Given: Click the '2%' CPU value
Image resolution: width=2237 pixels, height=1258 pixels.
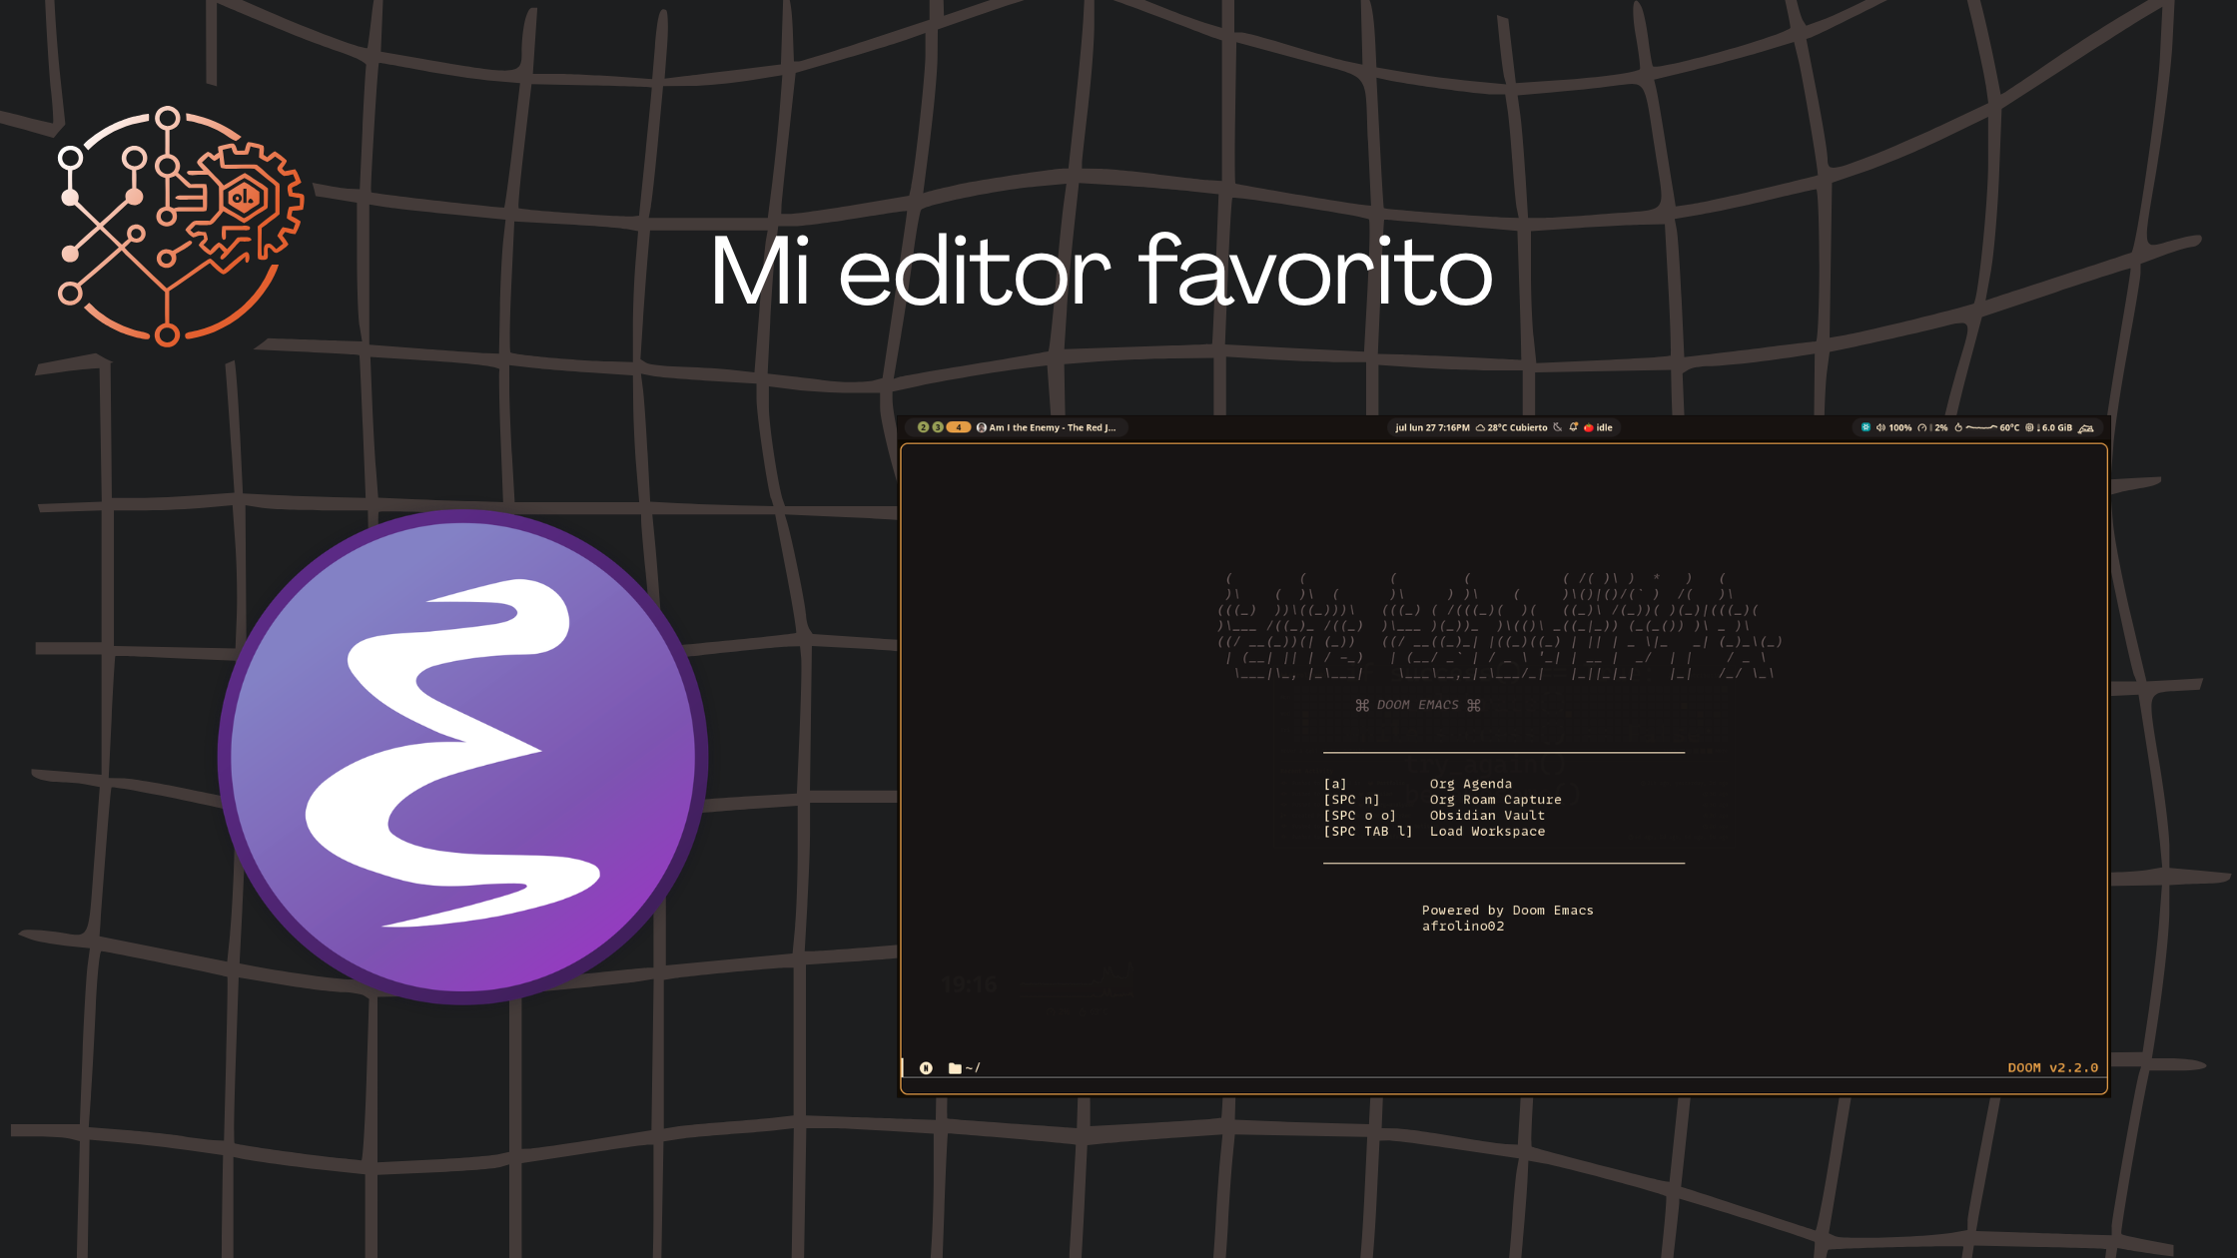Looking at the screenshot, I should (1941, 427).
